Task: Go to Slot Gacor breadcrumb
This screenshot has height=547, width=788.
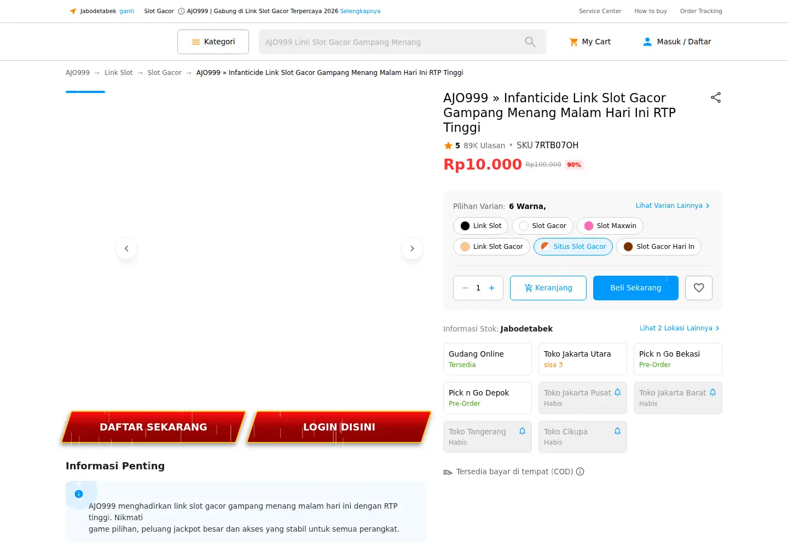Action: click(164, 73)
